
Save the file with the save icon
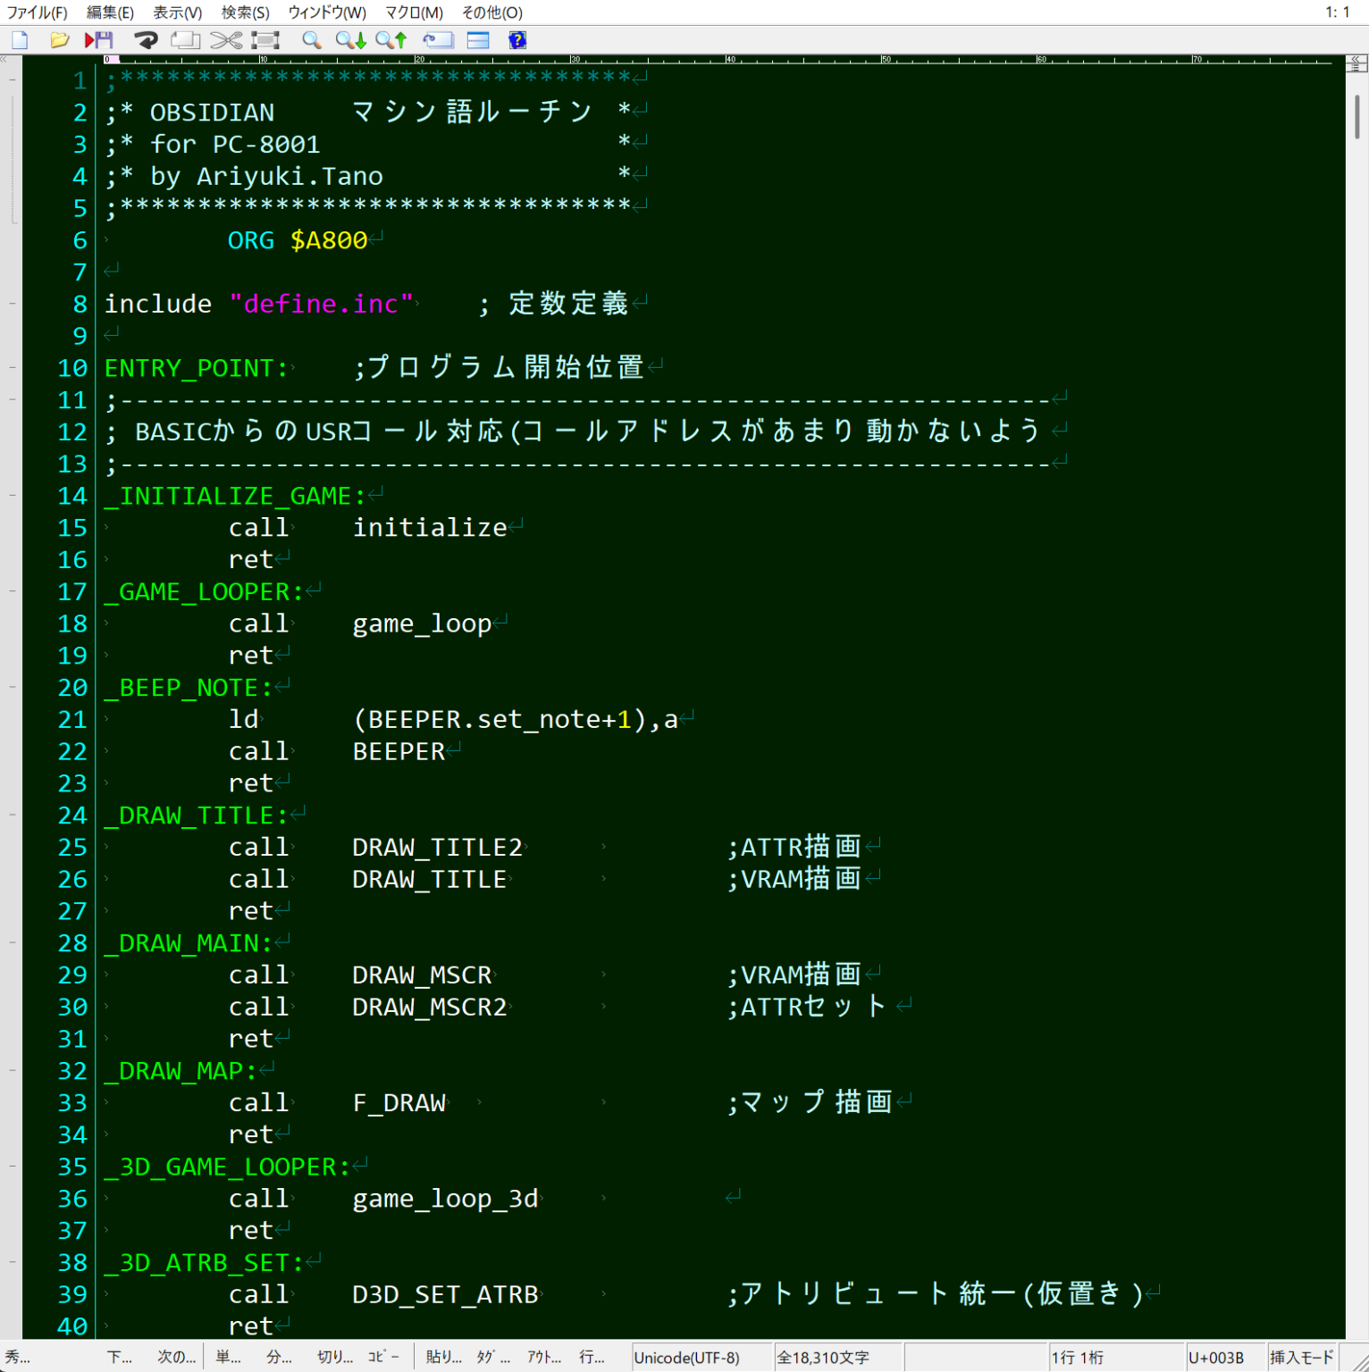pyautogui.click(x=101, y=40)
